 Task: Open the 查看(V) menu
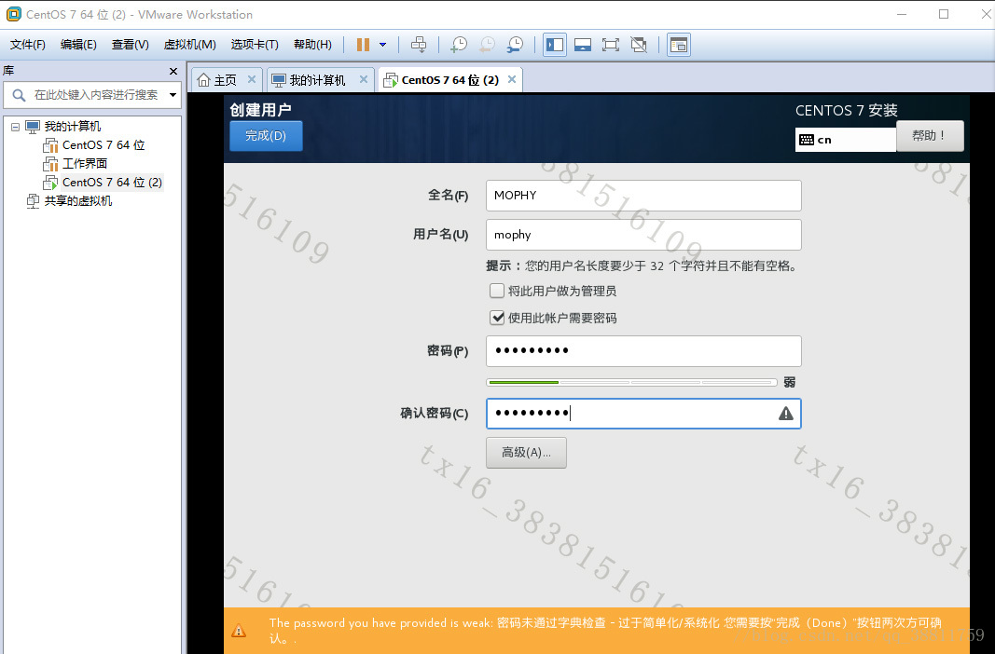coord(130,45)
